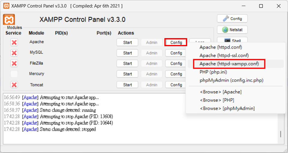This screenshot has width=288, height=153.
Task: Toggle the FileZilla service red X box
Action: [14, 63]
